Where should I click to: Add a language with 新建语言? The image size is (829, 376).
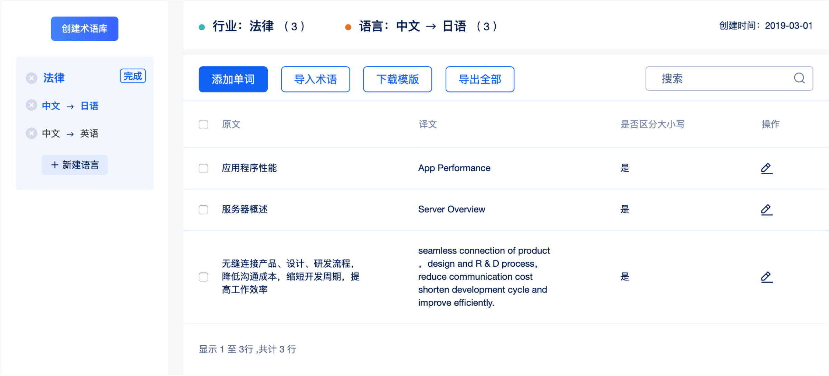click(x=75, y=165)
